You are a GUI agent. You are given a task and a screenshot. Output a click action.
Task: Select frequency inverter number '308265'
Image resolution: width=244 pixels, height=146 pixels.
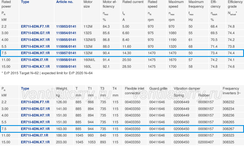click(229, 122)
